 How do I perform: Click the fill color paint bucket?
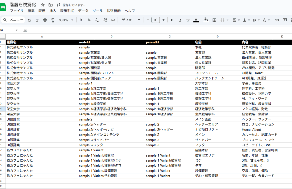point(206,20)
